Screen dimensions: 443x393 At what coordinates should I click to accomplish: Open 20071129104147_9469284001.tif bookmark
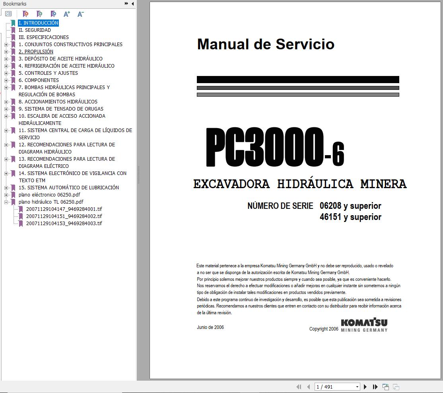click(64, 209)
